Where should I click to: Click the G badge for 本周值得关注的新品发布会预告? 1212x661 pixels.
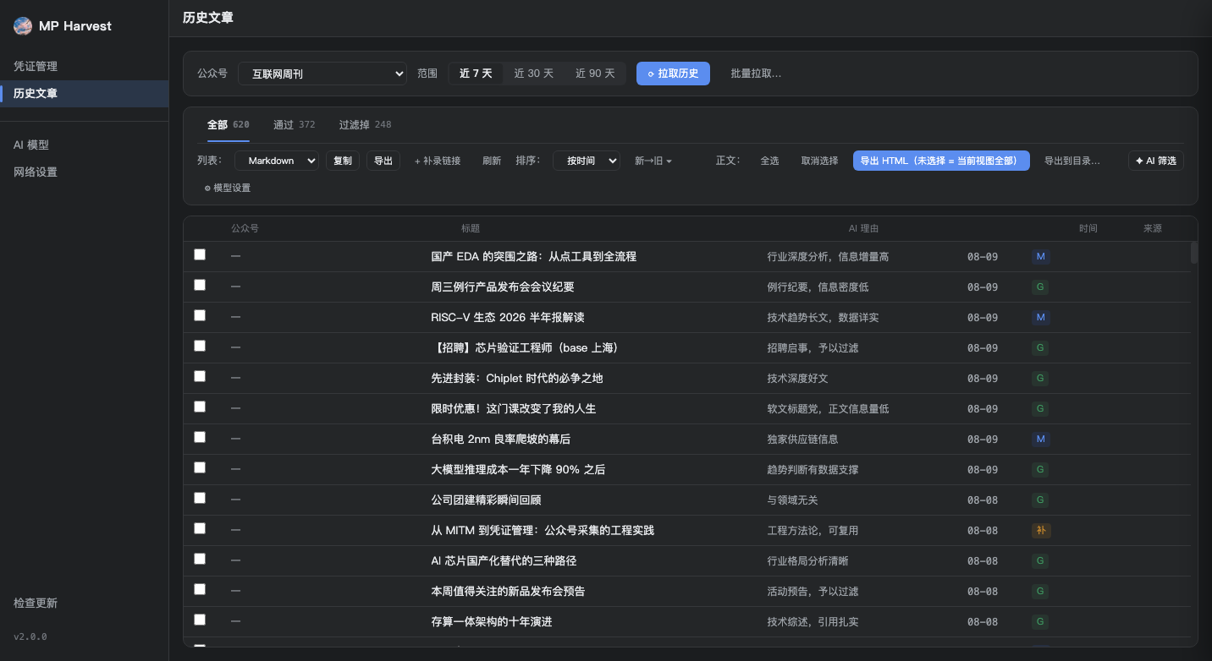(x=1041, y=592)
